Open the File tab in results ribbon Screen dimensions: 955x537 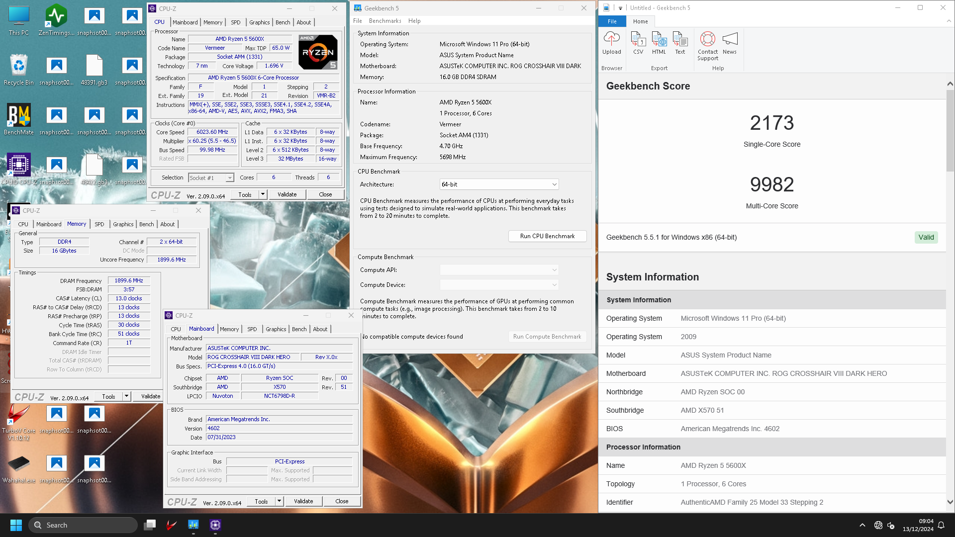click(x=612, y=21)
